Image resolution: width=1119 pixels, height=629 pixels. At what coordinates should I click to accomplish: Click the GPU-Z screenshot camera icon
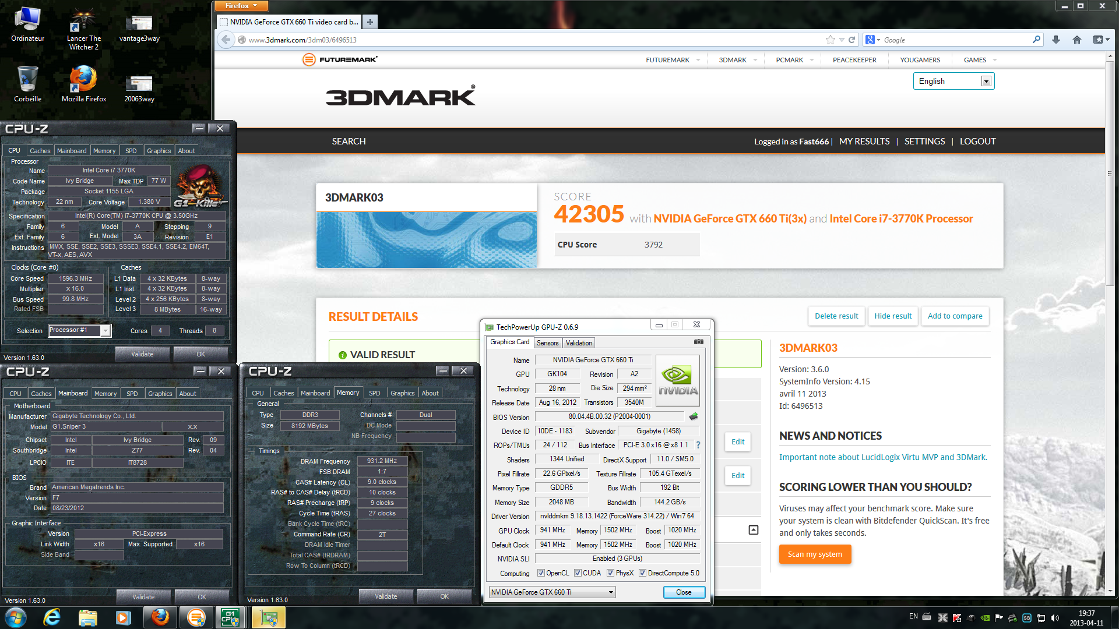[698, 342]
